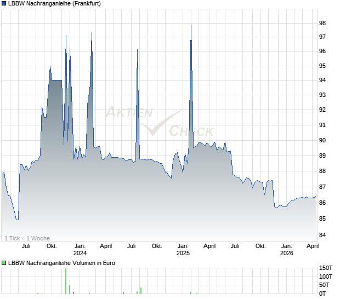Viewport: 340px width, 299px height.
Task: Click the 50T volume axis label
Action: point(325,285)
